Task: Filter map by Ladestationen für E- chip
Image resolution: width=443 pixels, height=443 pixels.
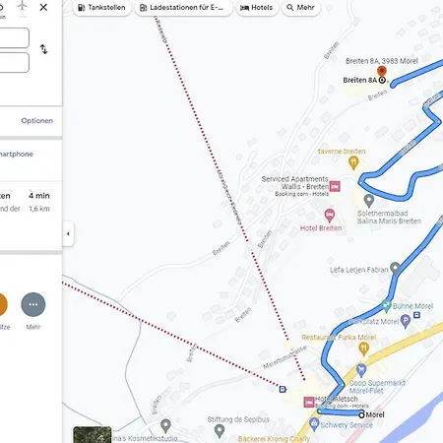Action: pyautogui.click(x=183, y=7)
